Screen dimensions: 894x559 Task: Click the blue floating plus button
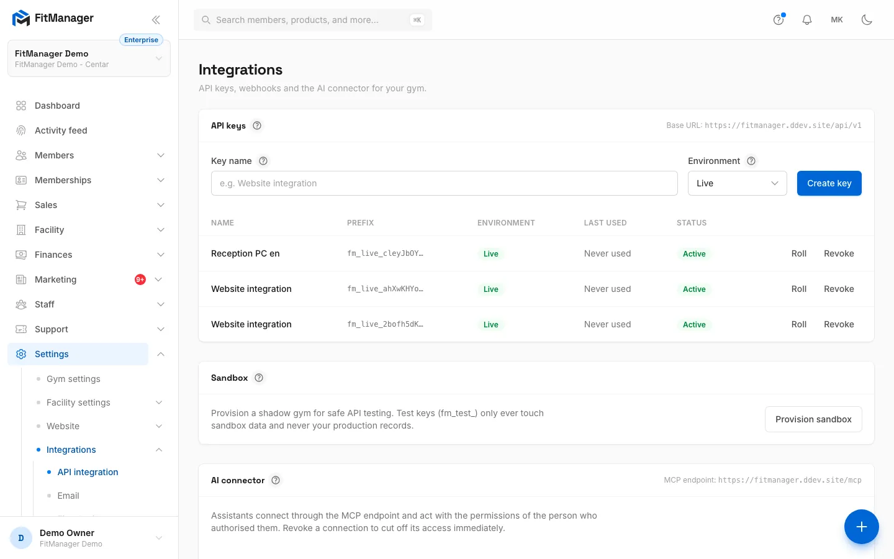(861, 527)
